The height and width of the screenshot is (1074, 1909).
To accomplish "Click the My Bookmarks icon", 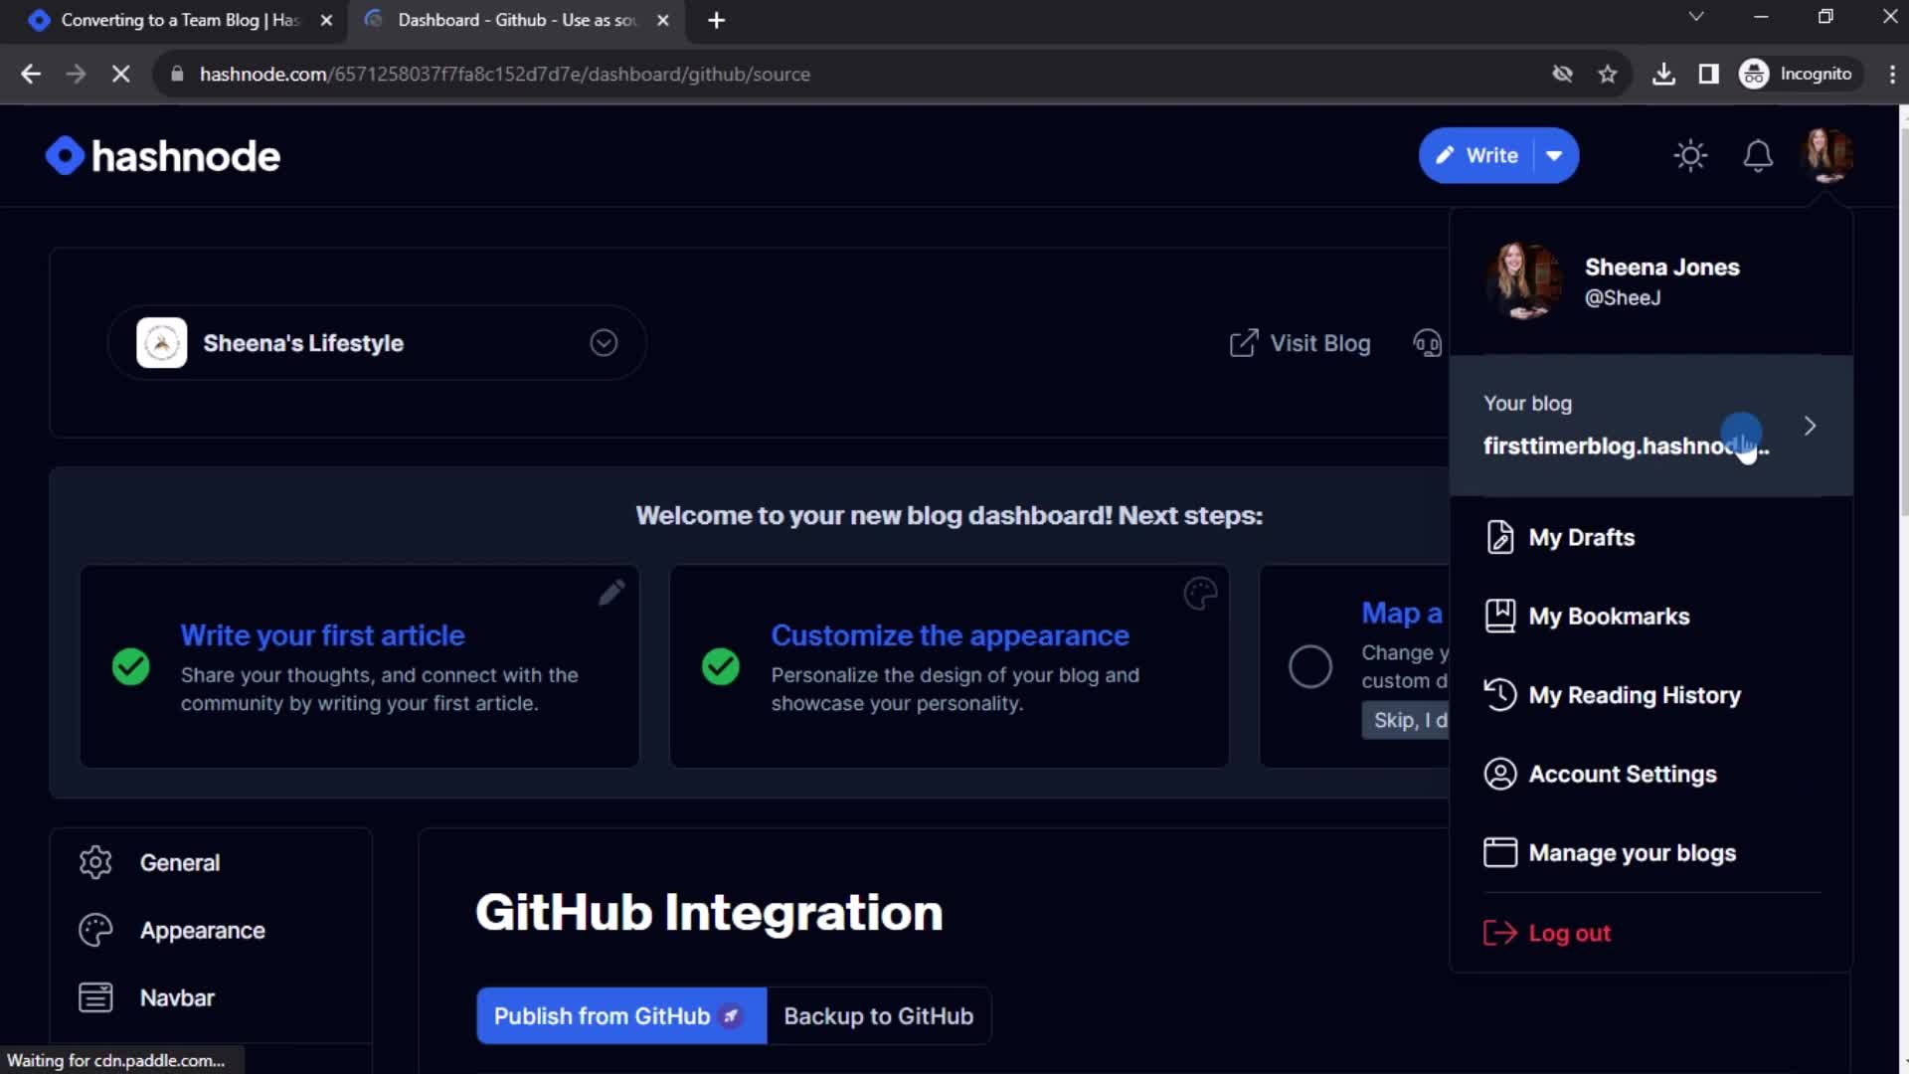I will point(1500,617).
